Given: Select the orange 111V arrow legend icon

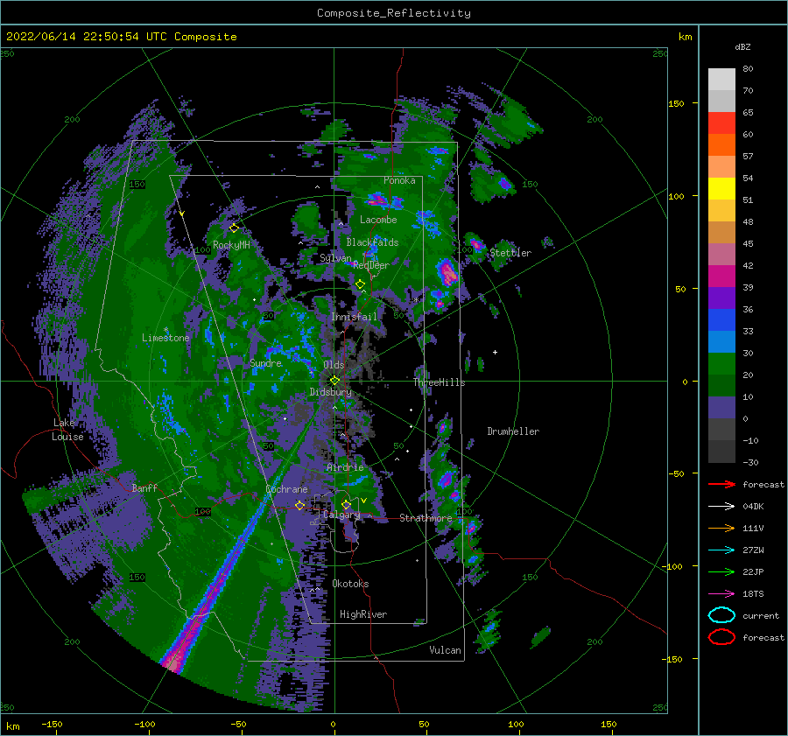Looking at the screenshot, I should 721,528.
